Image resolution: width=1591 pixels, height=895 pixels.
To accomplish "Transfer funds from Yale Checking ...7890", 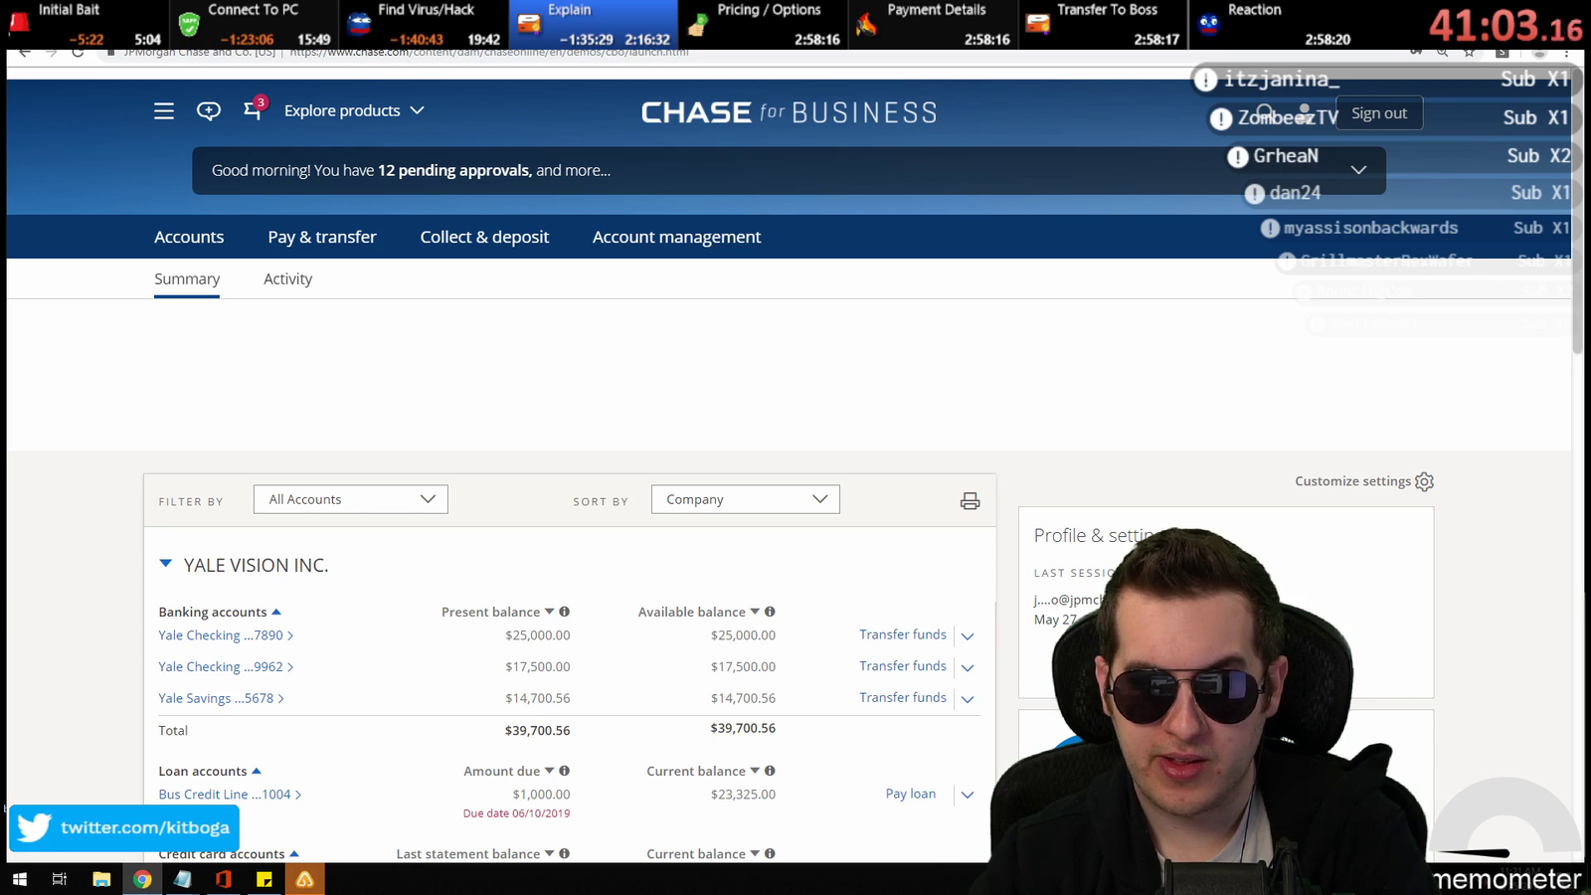I will click(x=903, y=634).
